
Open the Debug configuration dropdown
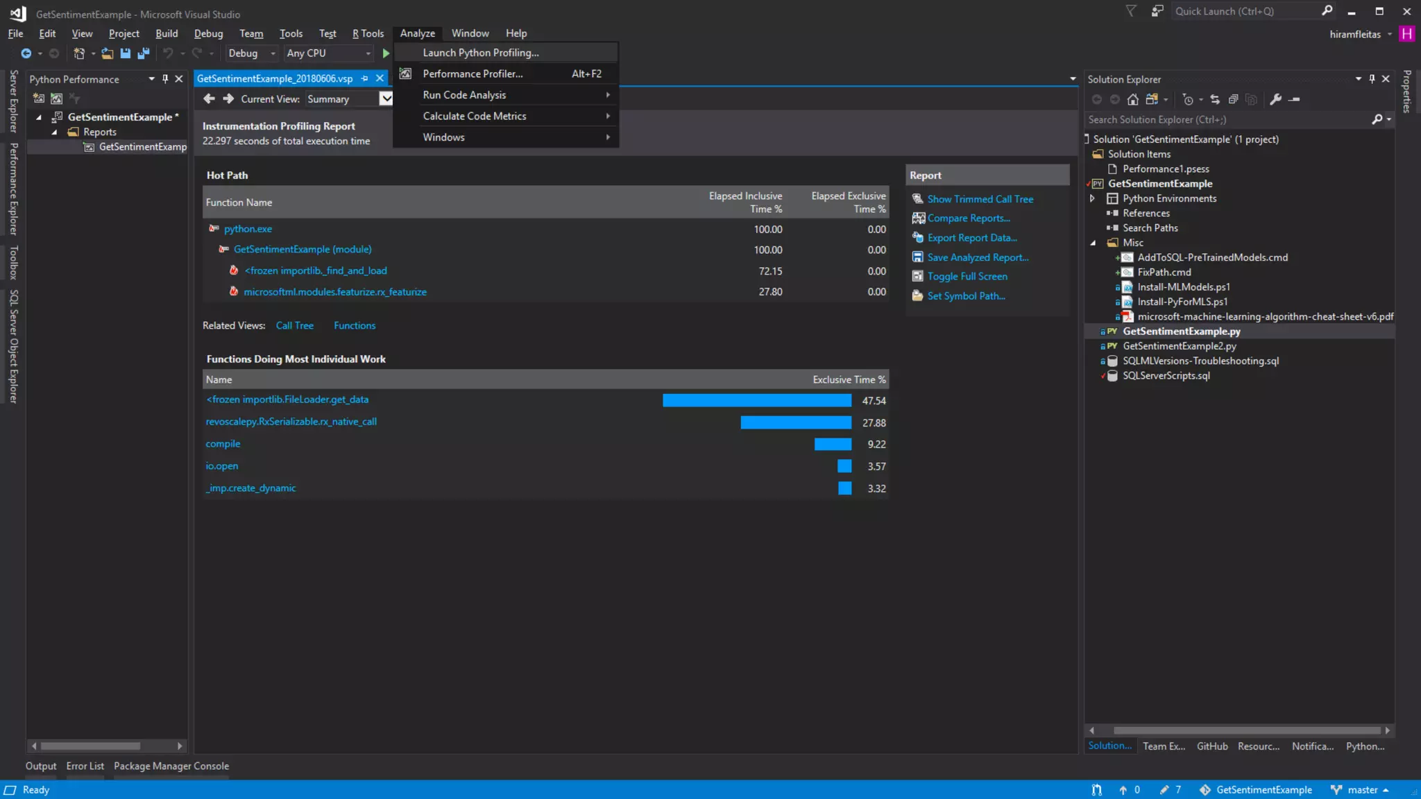tap(252, 53)
